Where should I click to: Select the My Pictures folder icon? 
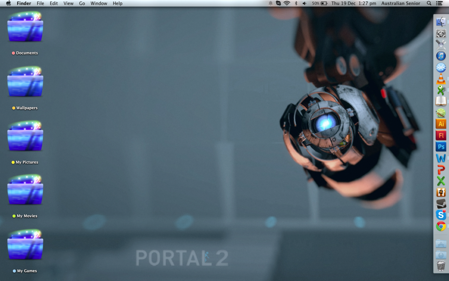coord(25,136)
